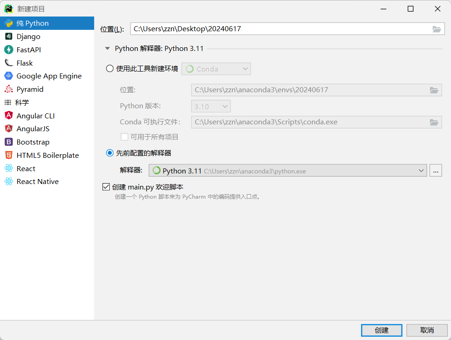Image resolution: width=451 pixels, height=340 pixels.
Task: Click the Bootstrap B icon
Action: [9, 142]
